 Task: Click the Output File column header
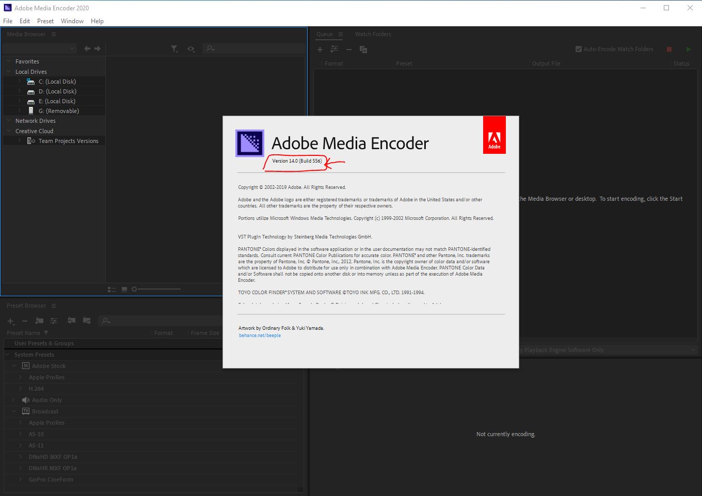coord(546,63)
